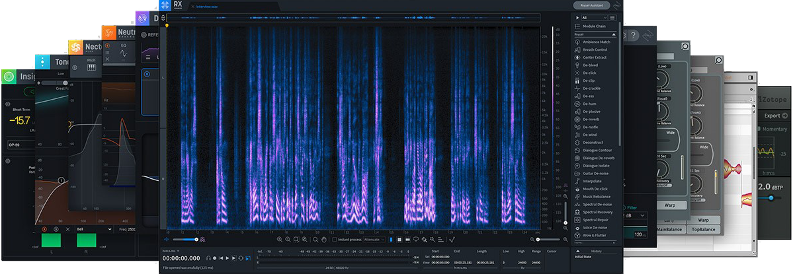
Task: Click the checkmark icon at toolbar end
Action: tap(452, 239)
